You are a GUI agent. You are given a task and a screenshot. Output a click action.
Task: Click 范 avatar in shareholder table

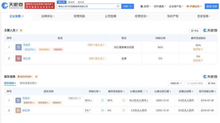point(18,100)
